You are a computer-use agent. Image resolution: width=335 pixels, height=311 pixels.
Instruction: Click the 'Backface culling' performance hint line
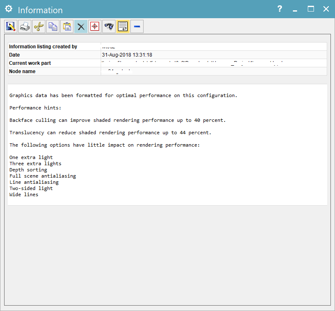(x=118, y=120)
